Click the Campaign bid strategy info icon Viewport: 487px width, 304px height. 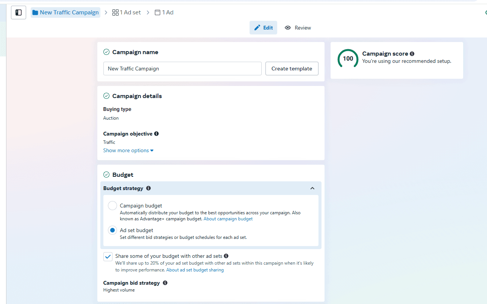coord(165,282)
